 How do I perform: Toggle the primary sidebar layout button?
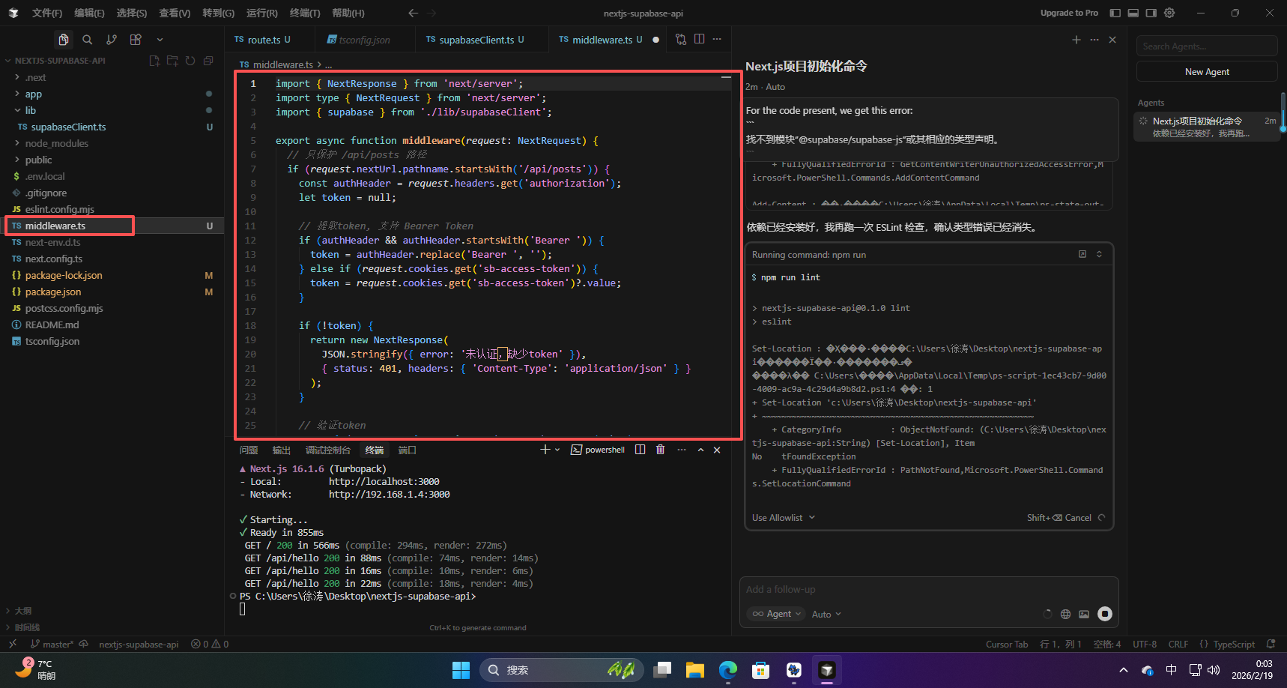point(1115,13)
